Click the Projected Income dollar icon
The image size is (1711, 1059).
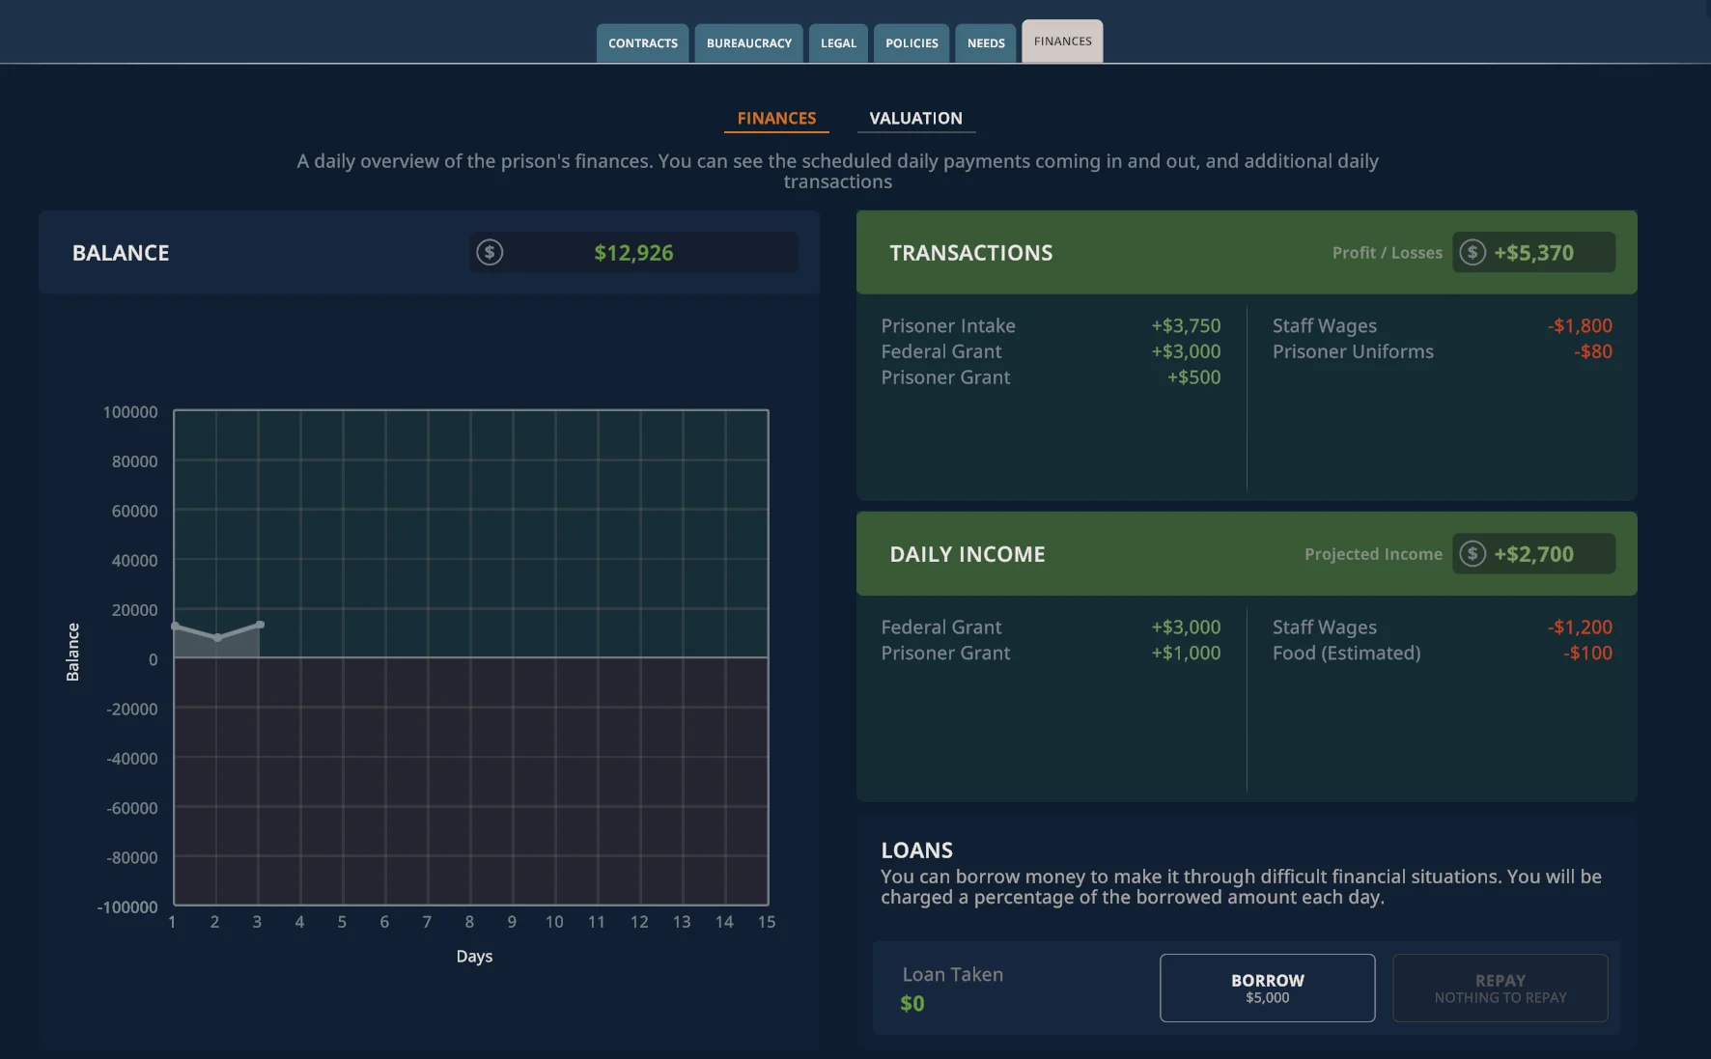[x=1472, y=554]
